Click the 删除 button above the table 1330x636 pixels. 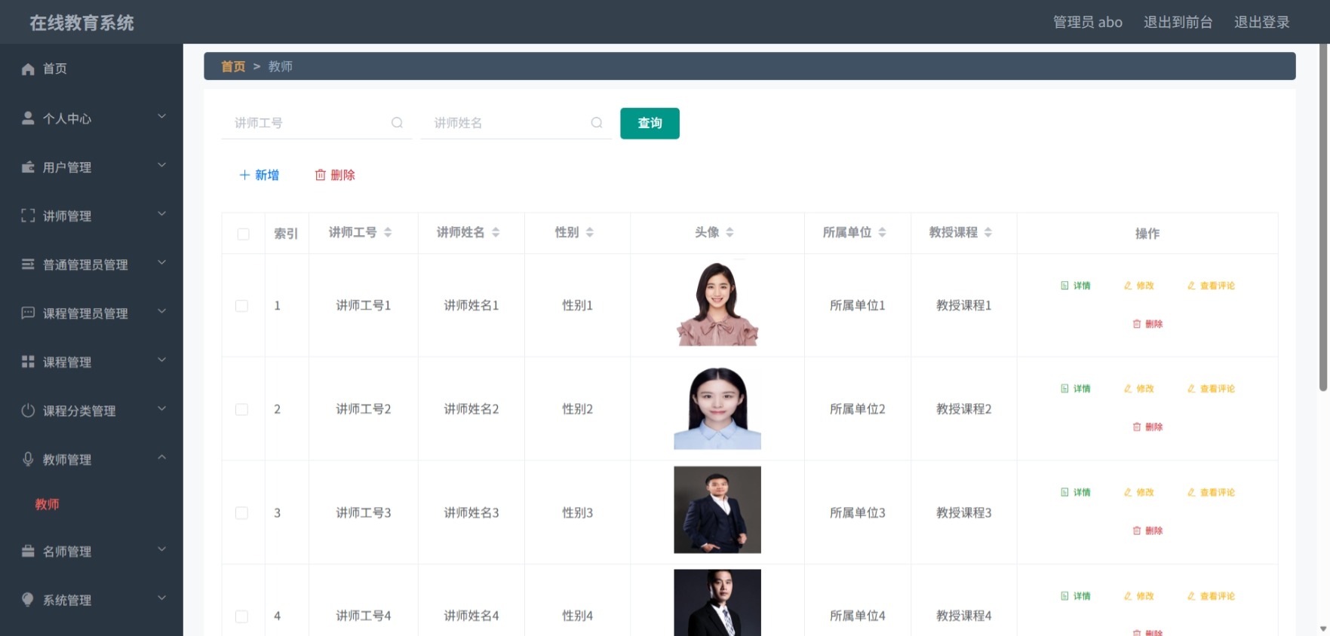[335, 175]
